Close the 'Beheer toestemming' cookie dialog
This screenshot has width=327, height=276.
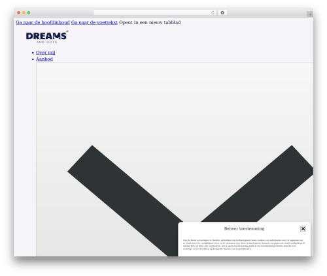(303, 228)
